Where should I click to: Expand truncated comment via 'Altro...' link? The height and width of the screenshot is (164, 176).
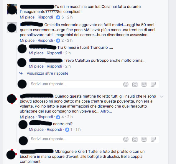tap(106, 111)
